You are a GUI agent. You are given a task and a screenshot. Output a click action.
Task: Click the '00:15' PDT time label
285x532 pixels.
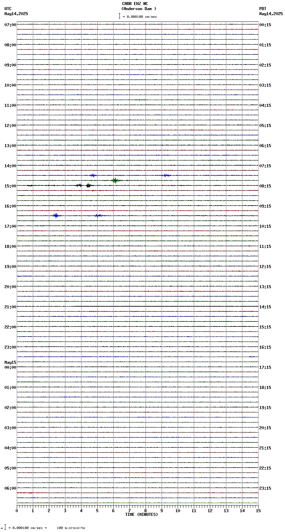(x=265, y=25)
